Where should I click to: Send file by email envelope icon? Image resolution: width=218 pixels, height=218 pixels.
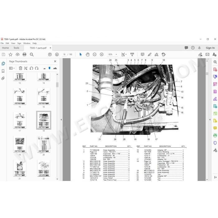coord(207,54)
